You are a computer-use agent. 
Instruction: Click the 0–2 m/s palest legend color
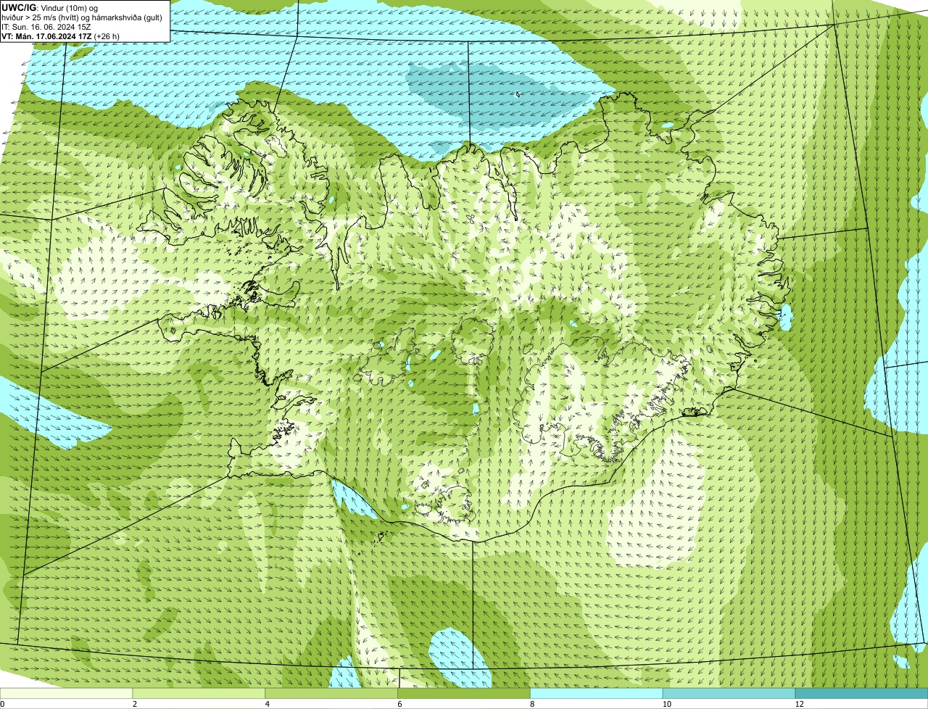click(67, 693)
